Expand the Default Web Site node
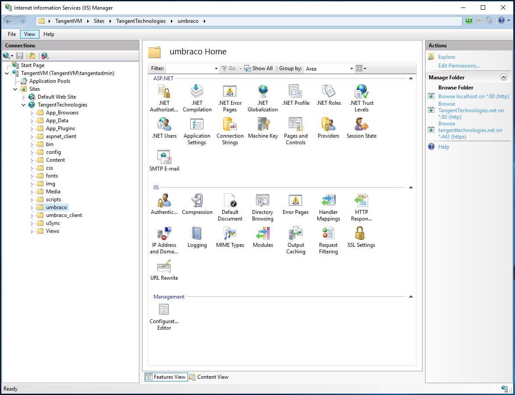The height and width of the screenshot is (395, 515). pos(23,97)
